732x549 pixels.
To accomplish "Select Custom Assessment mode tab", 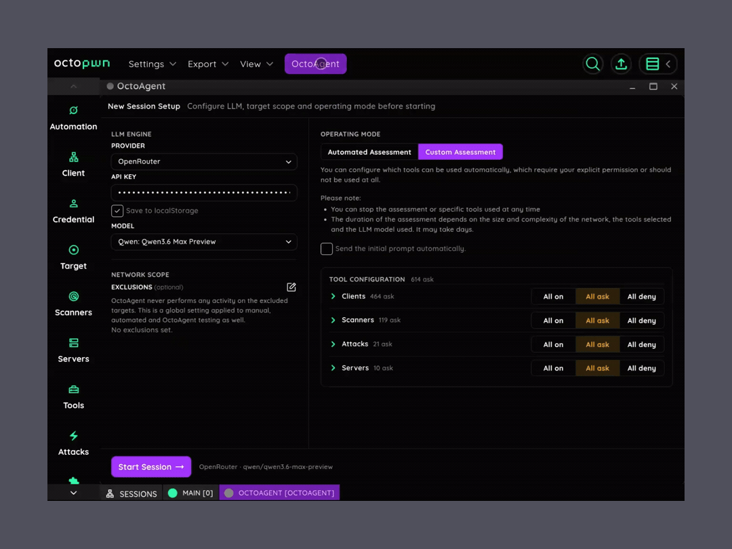I will point(460,152).
